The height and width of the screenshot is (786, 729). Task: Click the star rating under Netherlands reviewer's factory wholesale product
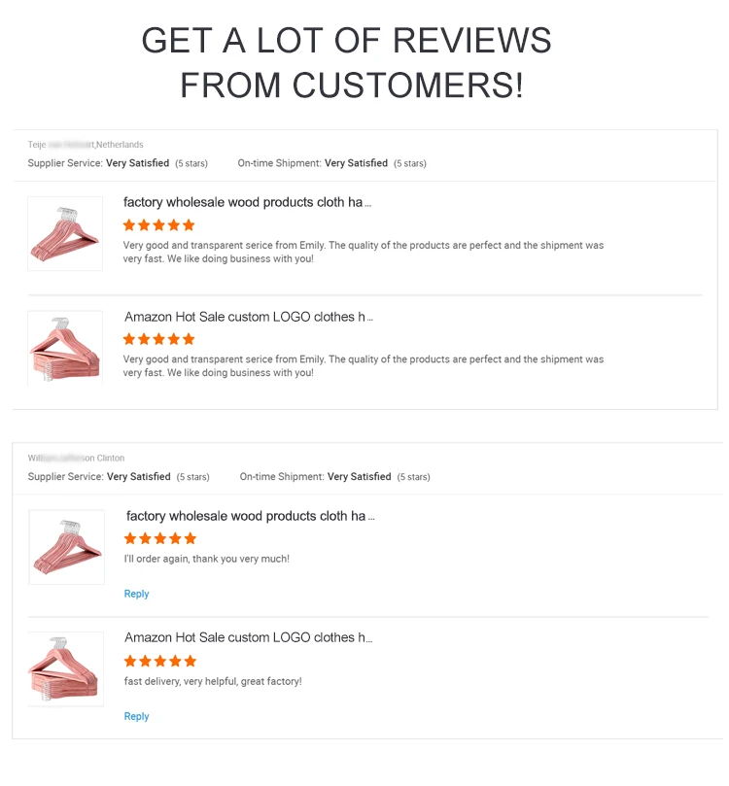(158, 224)
